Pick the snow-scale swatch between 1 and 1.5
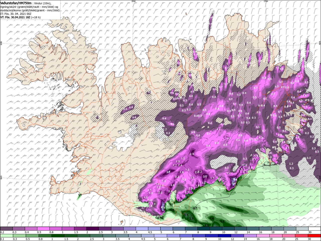 (x=68, y=229)
